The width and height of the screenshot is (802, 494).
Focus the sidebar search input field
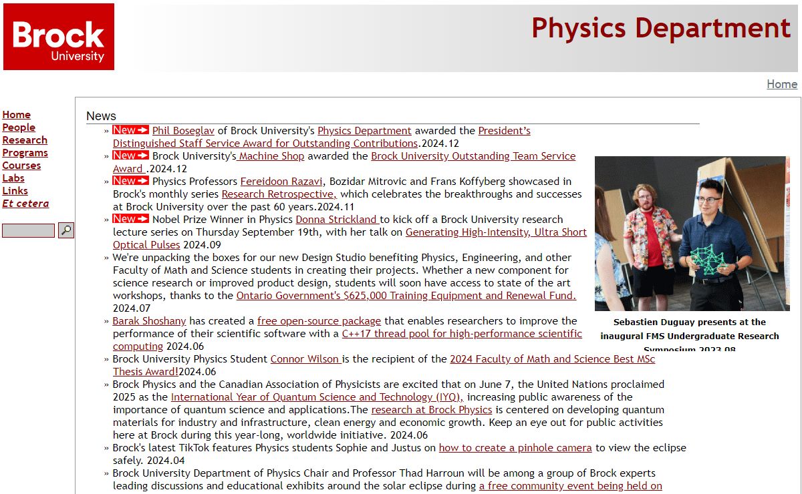[x=28, y=231]
